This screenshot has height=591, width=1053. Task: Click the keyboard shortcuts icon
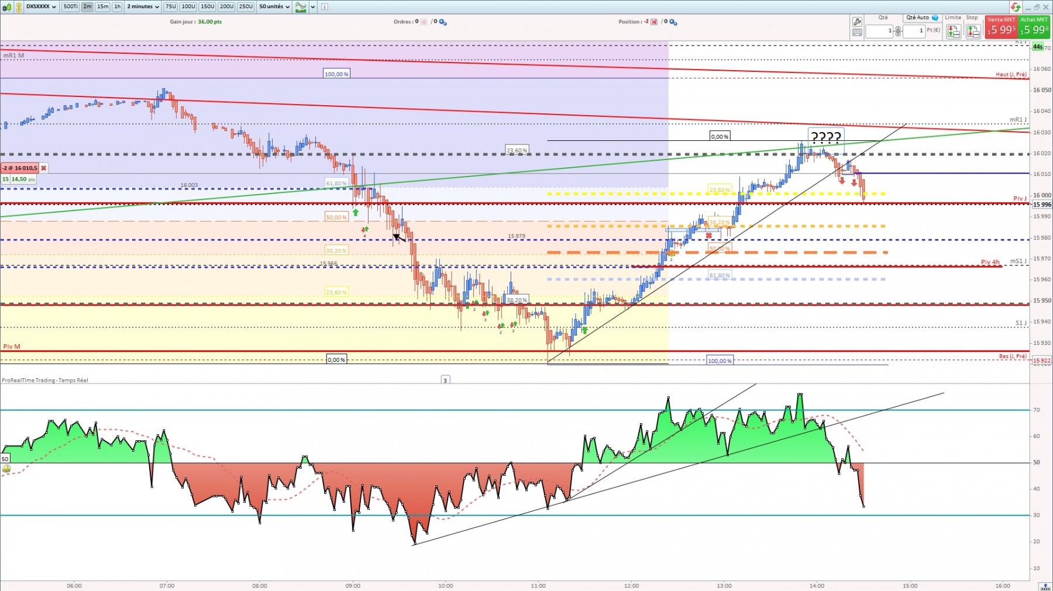tap(857, 33)
